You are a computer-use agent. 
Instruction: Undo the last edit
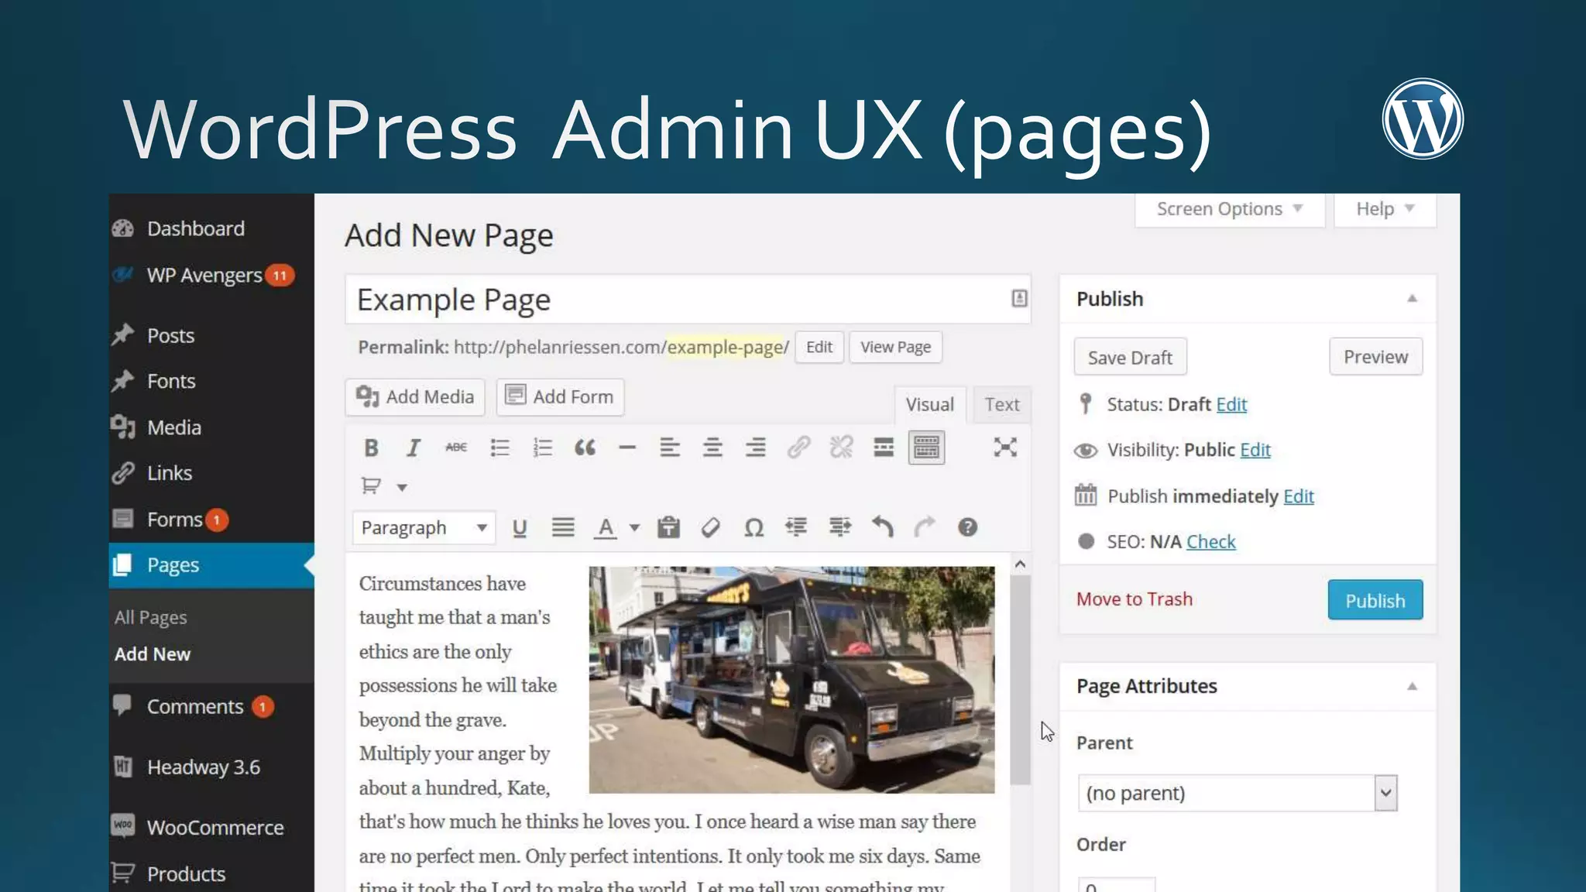pyautogui.click(x=882, y=527)
